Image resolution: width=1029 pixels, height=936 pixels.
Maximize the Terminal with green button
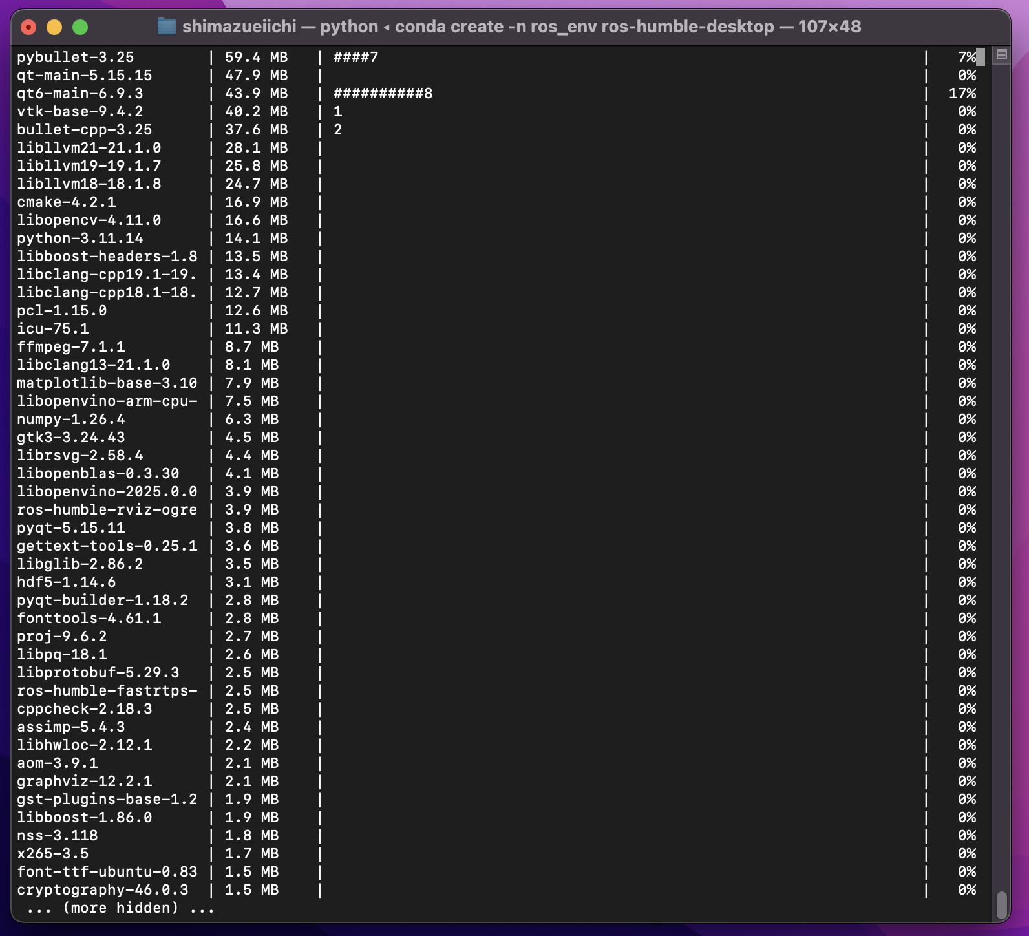tap(80, 27)
